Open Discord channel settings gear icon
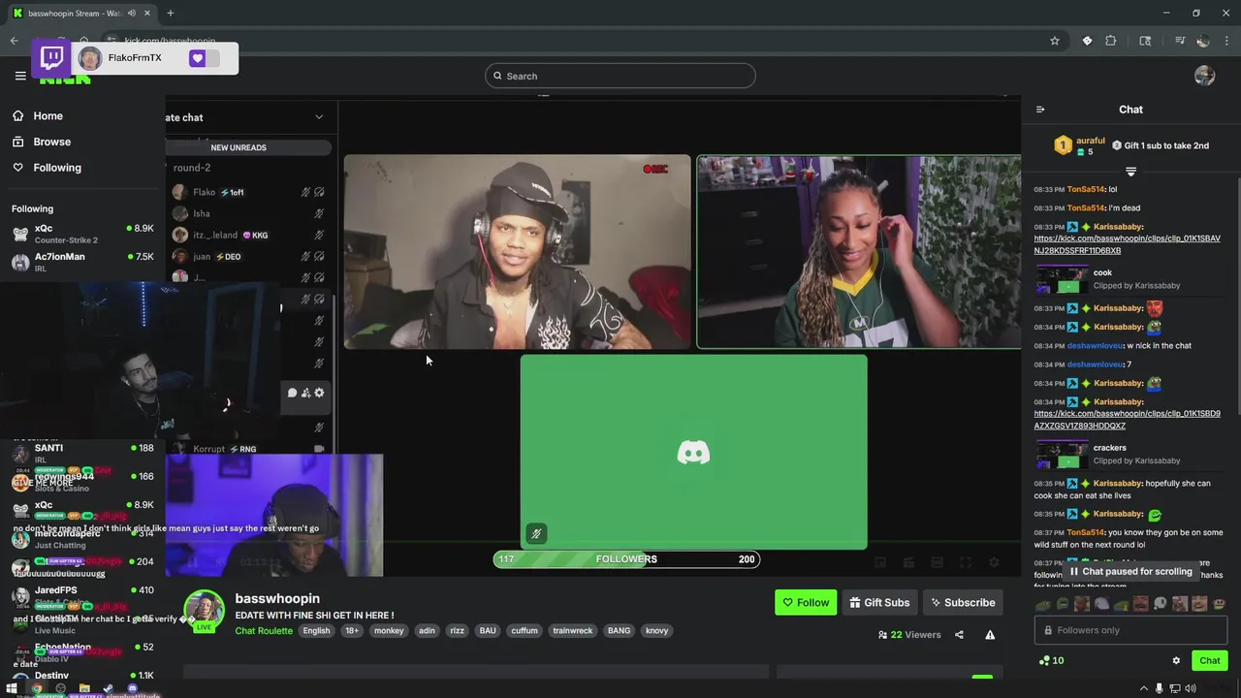The width and height of the screenshot is (1241, 698). [x=319, y=393]
